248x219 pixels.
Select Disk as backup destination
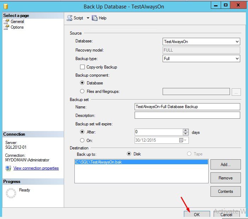point(129,154)
